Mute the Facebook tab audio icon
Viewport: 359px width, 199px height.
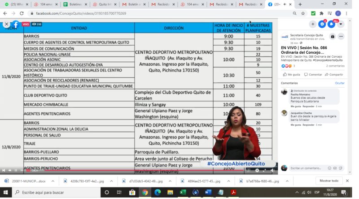pyautogui.click(x=285, y=4)
